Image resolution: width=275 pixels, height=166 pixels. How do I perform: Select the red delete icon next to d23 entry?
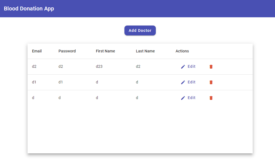(x=211, y=66)
